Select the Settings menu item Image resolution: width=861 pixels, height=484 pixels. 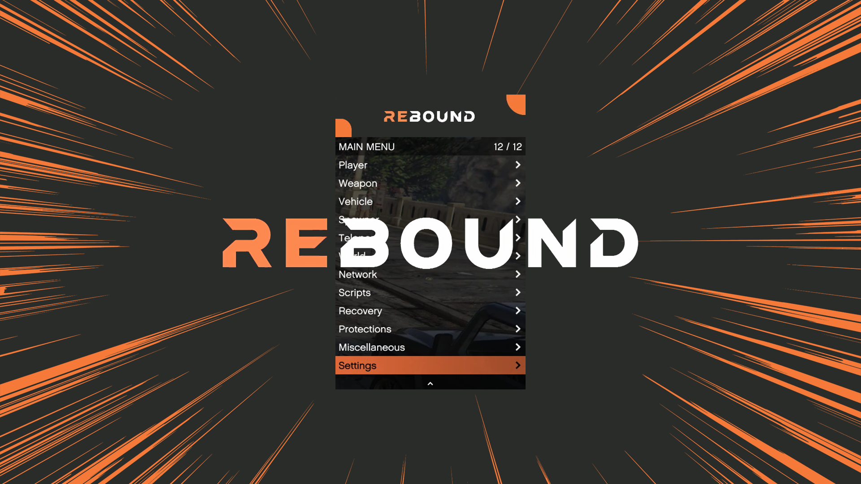point(430,365)
